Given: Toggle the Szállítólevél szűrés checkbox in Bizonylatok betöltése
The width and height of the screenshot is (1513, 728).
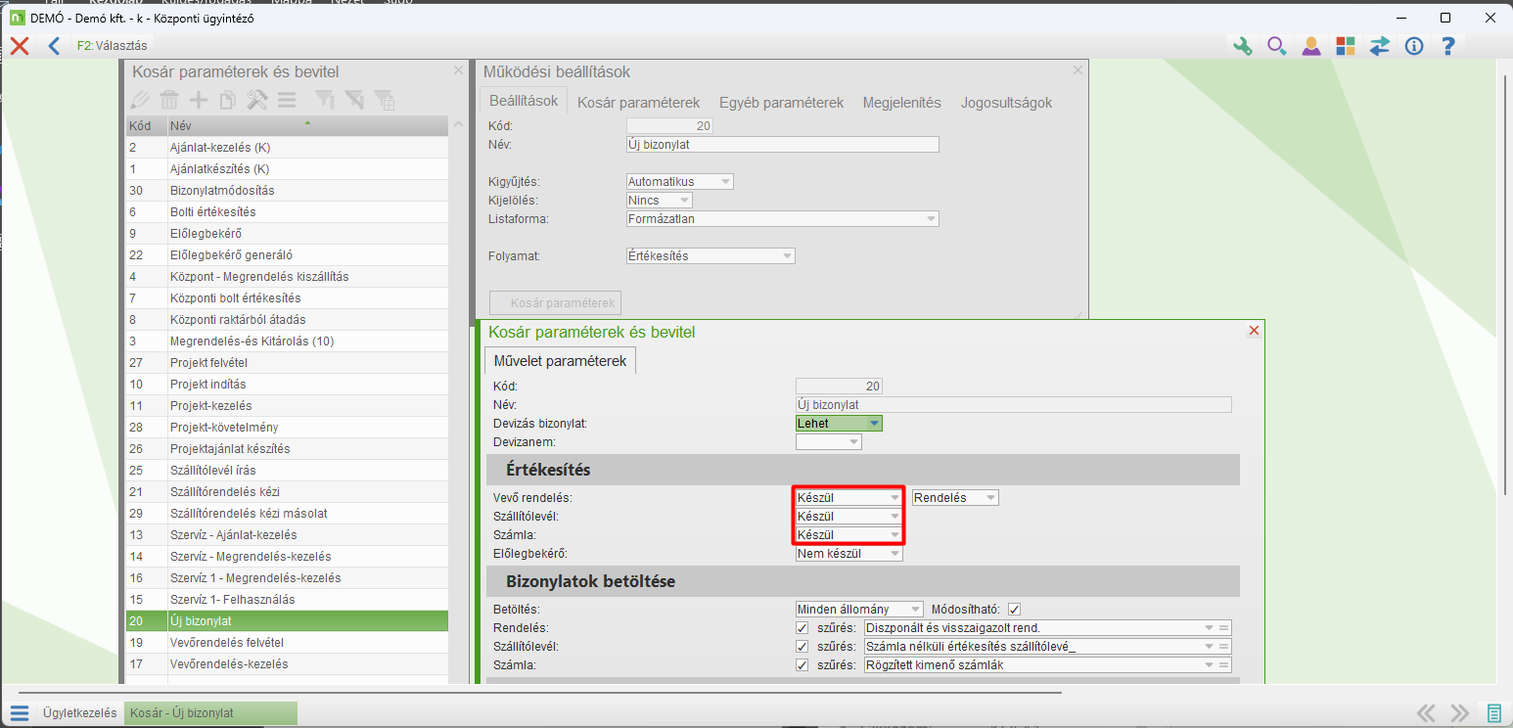Looking at the screenshot, I should (x=802, y=646).
